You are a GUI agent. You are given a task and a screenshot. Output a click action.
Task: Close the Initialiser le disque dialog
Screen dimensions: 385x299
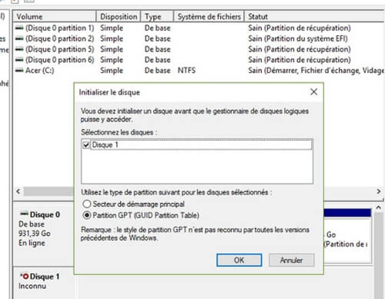click(x=313, y=91)
